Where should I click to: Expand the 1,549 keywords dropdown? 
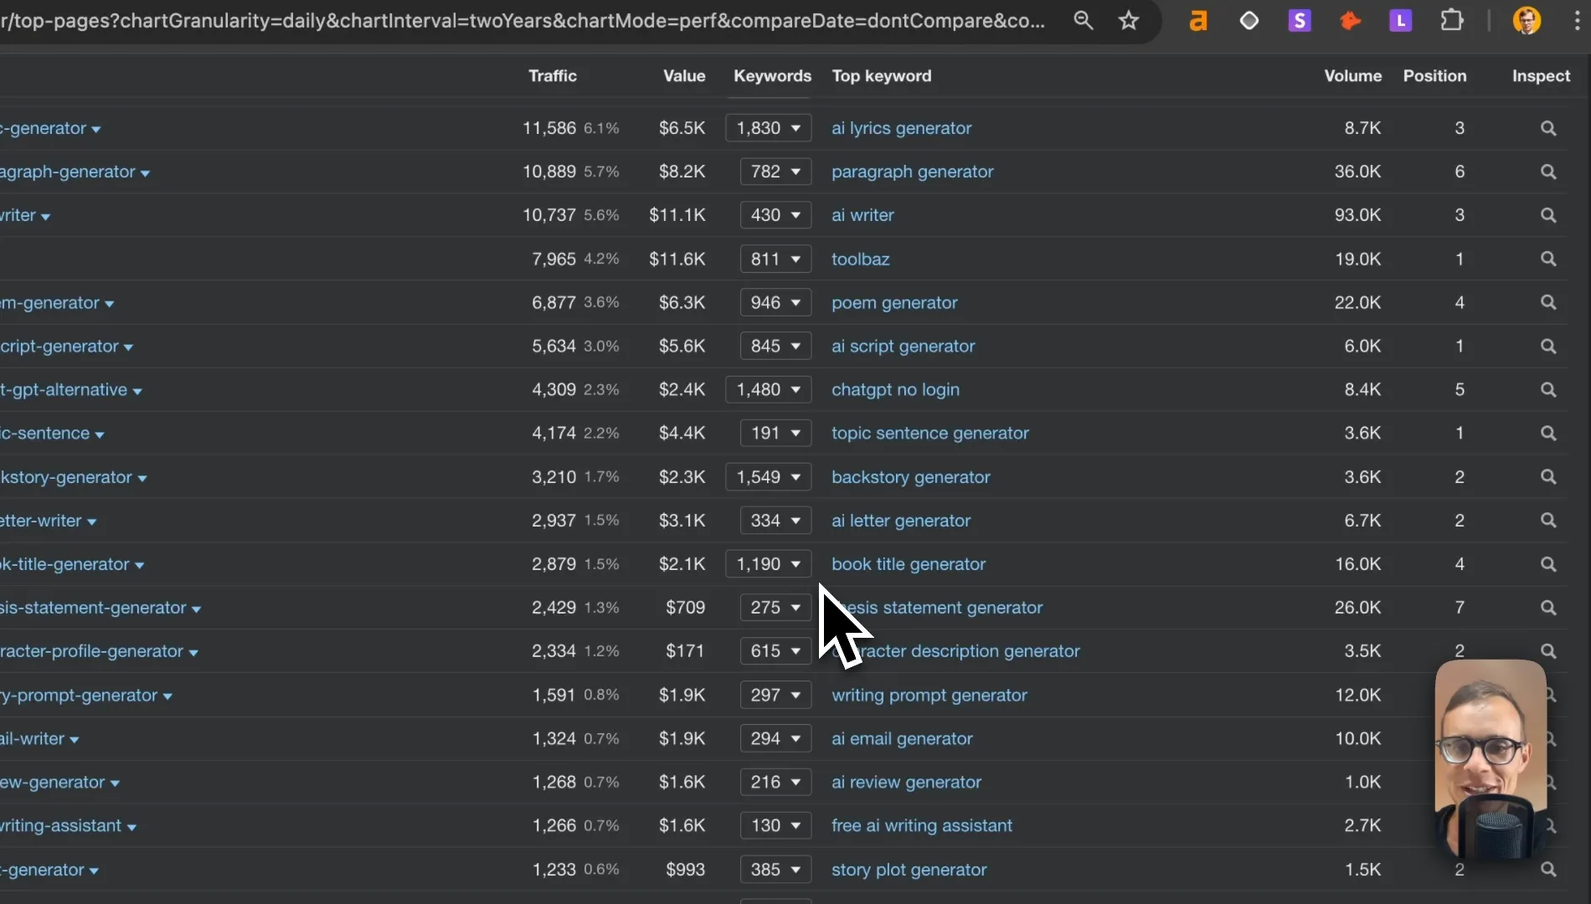pos(768,477)
